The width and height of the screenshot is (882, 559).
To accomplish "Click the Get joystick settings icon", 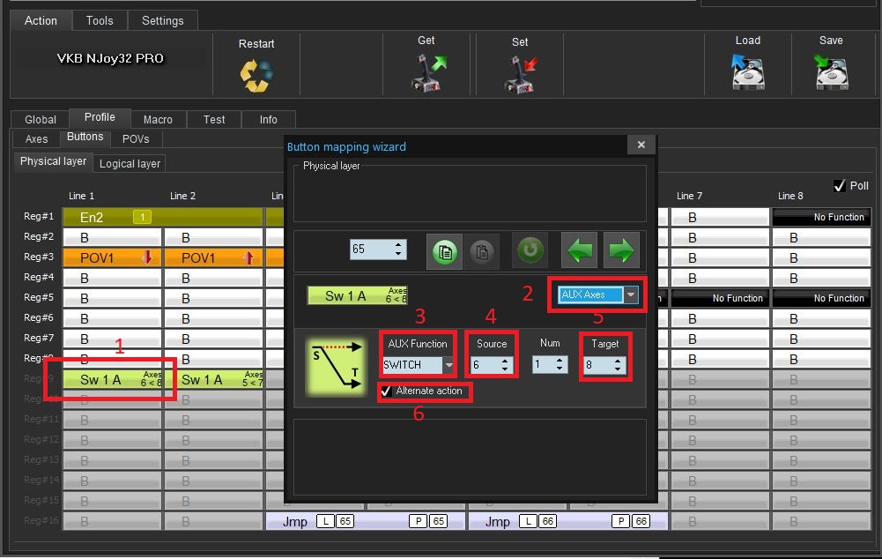I will [427, 72].
